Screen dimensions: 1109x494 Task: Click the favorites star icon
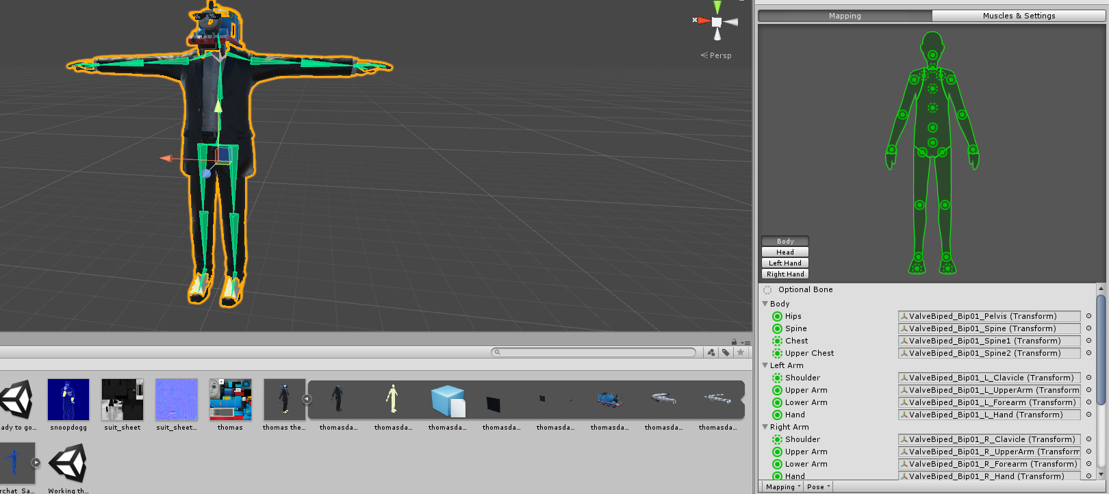point(740,352)
